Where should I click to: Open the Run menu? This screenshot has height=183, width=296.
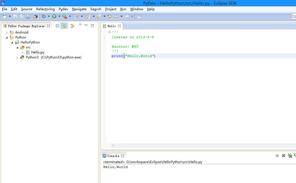123,9
